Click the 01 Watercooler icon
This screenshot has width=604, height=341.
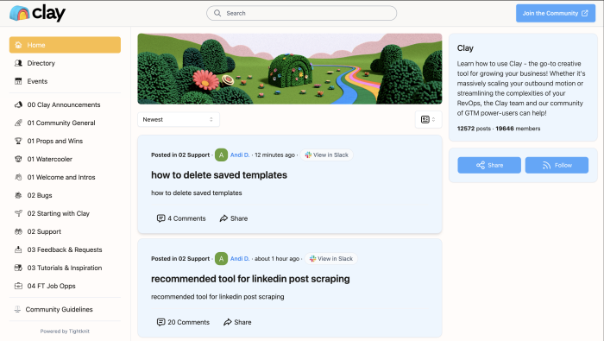click(x=18, y=159)
